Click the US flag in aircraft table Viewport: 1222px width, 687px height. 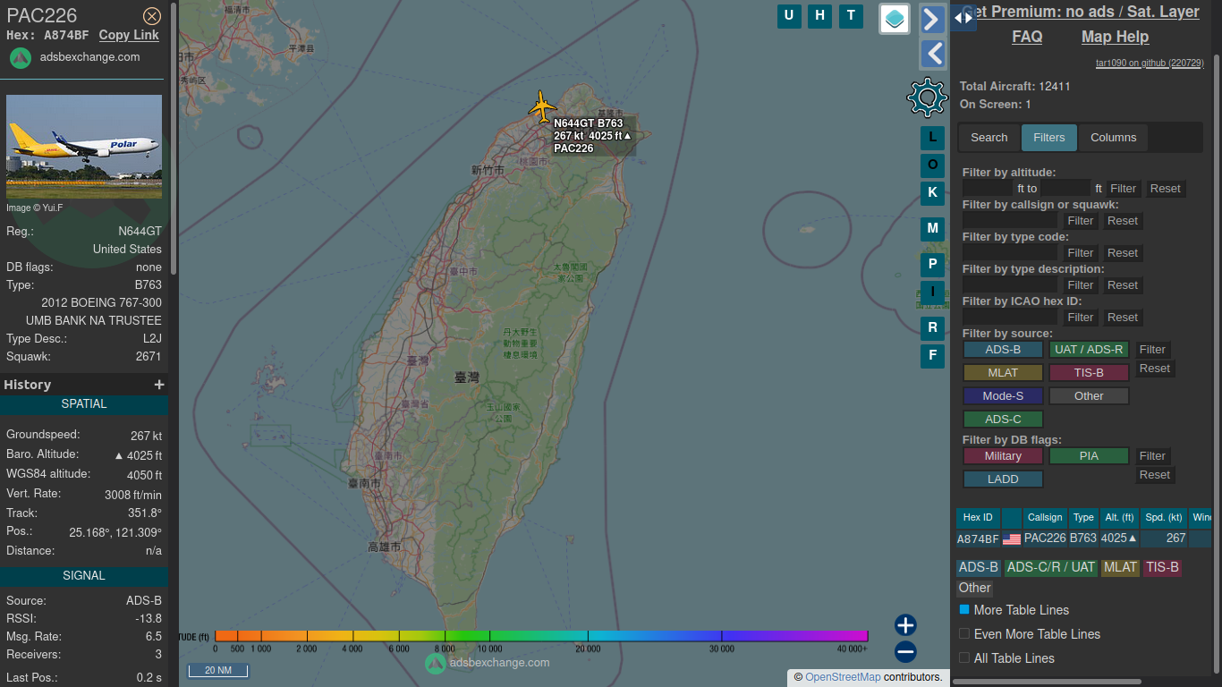point(1012,539)
